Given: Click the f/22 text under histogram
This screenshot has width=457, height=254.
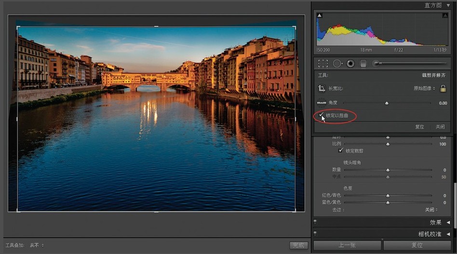Looking at the screenshot, I should point(399,50).
